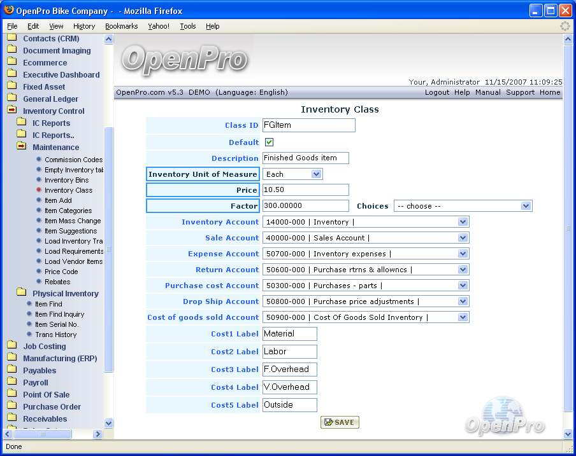Click the sidebar horizontal scrollbar thumb
Viewport: 576px width, 456px height.
[43, 434]
